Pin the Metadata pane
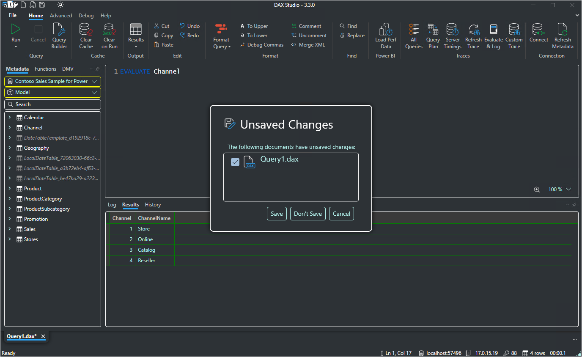 click(x=98, y=69)
